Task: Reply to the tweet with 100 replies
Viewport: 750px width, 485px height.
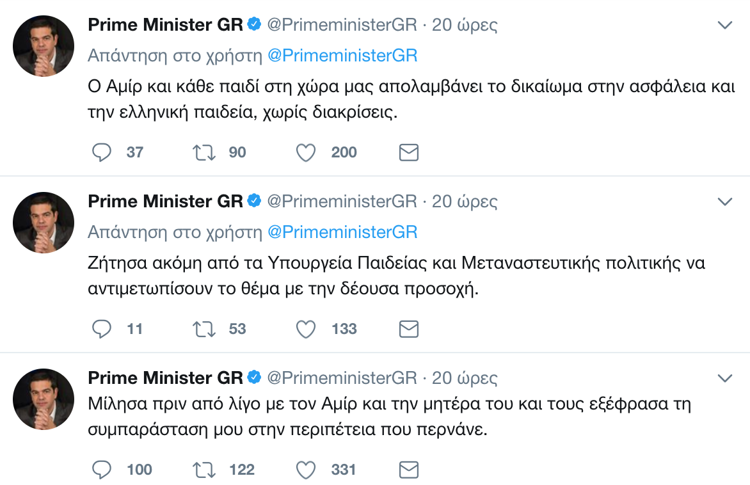Action: [102, 470]
